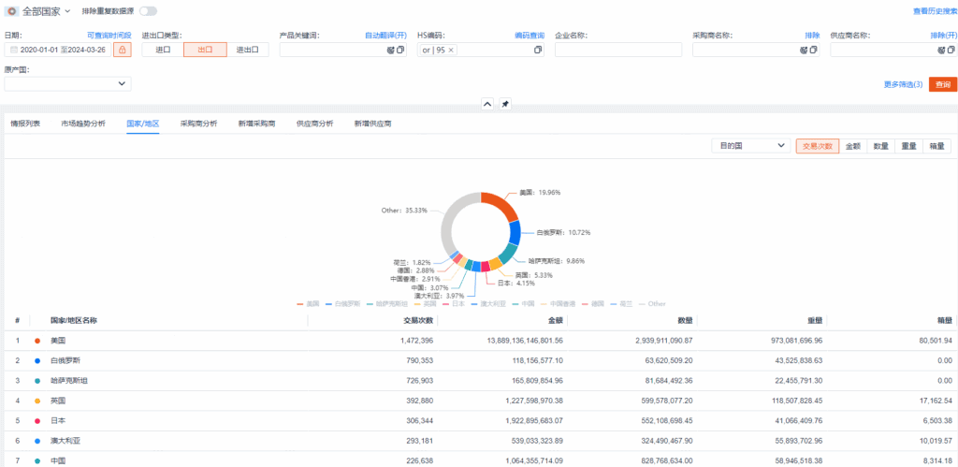Open the 目的国 dropdown selector
The height and width of the screenshot is (467, 958).
(x=750, y=146)
